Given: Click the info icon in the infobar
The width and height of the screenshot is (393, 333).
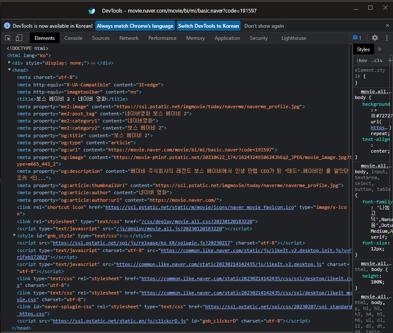Looking at the screenshot, I should pyautogui.click(x=7, y=26).
